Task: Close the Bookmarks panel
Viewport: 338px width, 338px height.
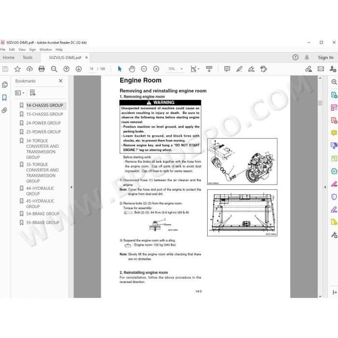Action: point(61,81)
